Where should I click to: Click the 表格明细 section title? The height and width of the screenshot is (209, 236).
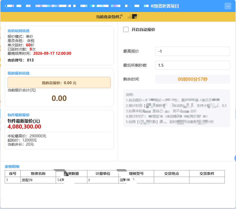[x=12, y=167]
